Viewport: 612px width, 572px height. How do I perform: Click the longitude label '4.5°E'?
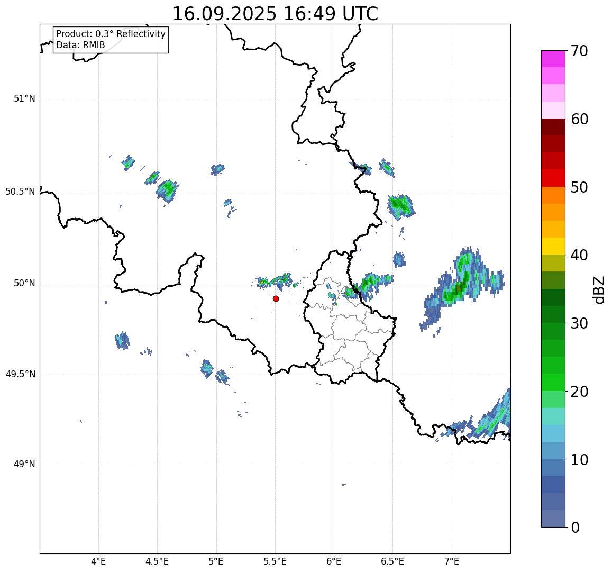pyautogui.click(x=157, y=562)
